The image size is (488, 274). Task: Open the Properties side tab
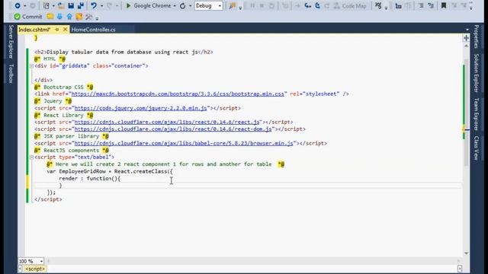[x=476, y=37]
